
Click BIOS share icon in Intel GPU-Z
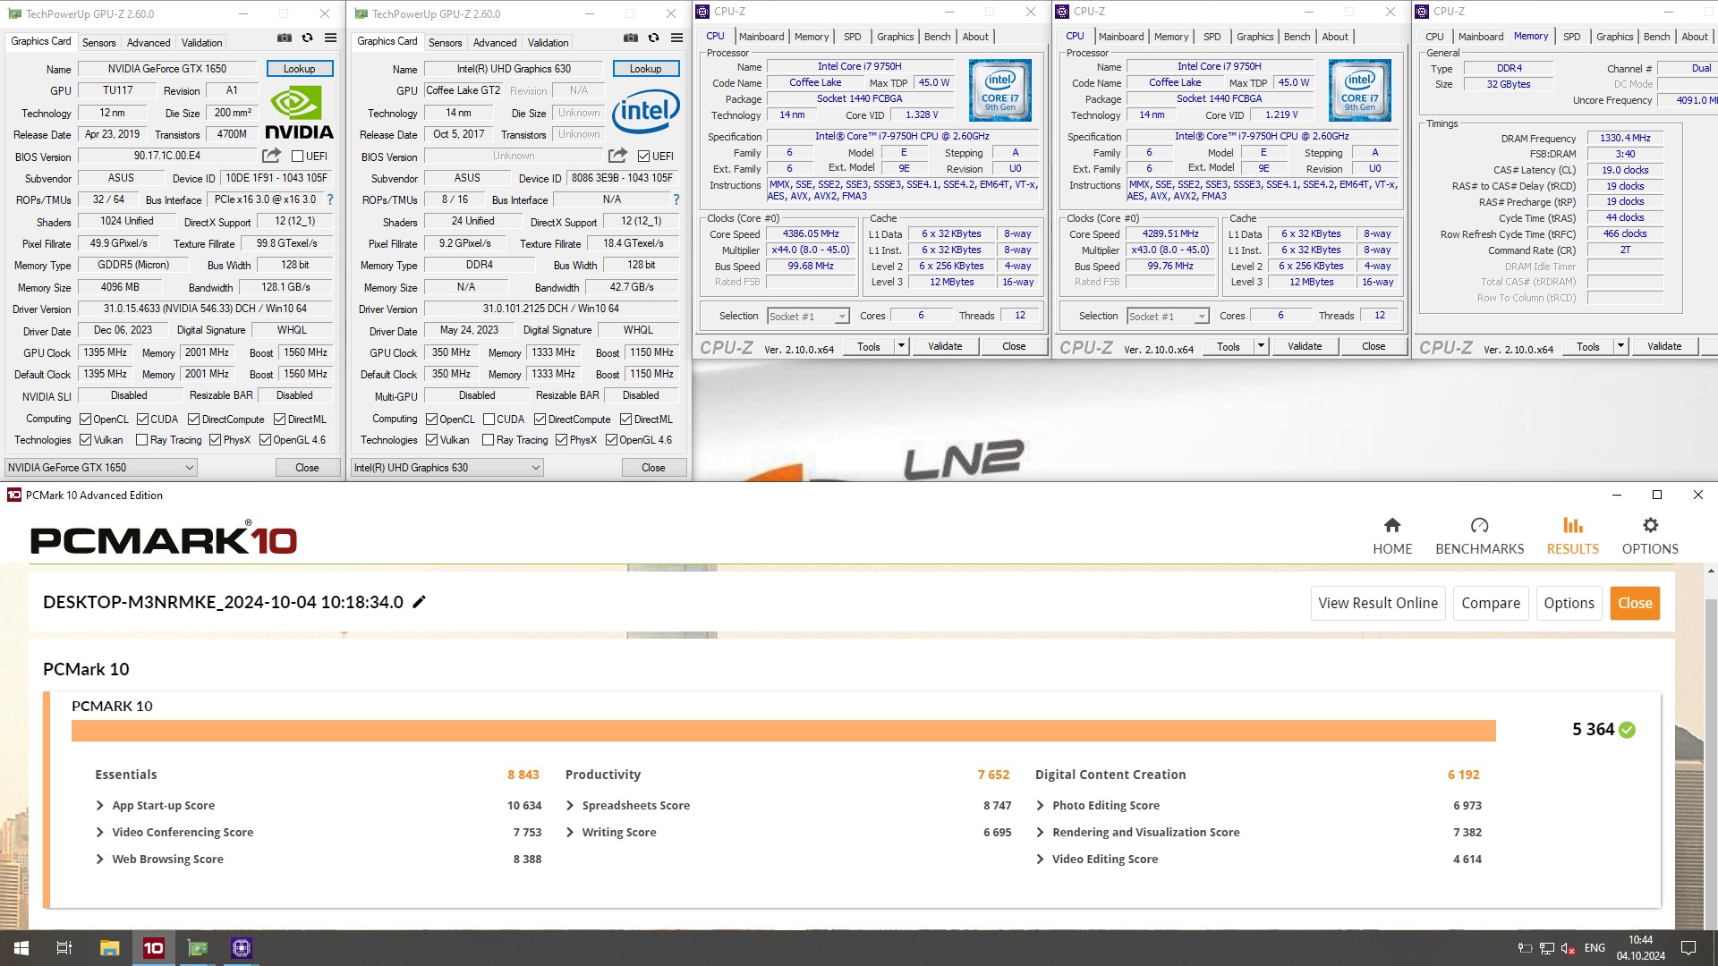[x=617, y=156]
